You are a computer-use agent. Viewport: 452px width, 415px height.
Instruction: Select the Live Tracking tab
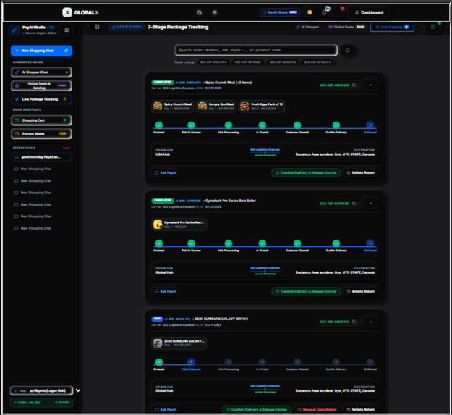392,27
